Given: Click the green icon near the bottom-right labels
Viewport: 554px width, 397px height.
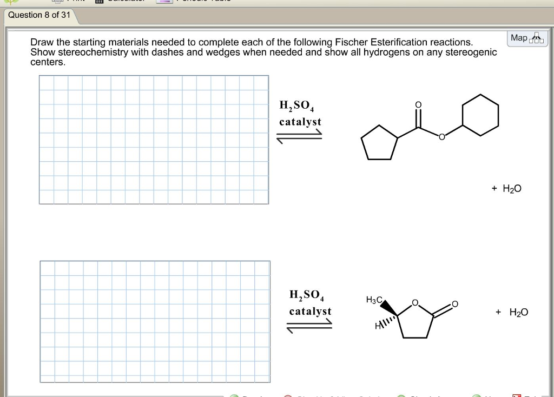Looking at the screenshot, I should [x=475, y=395].
